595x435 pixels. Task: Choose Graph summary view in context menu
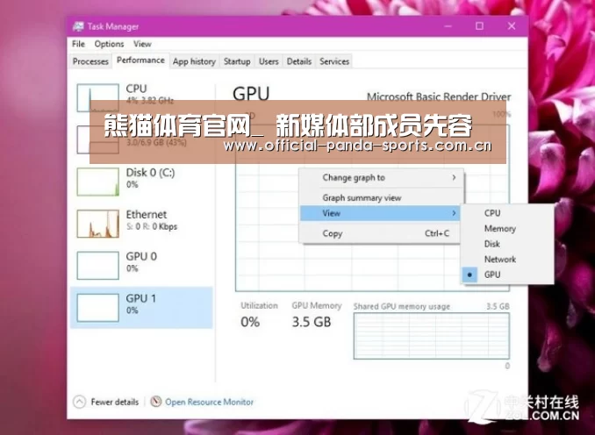coord(382,197)
